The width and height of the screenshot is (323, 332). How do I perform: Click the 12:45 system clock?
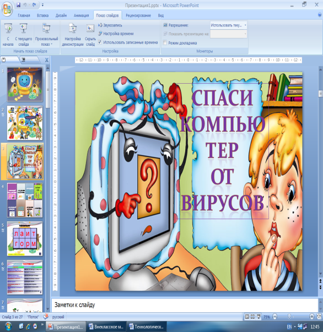click(315, 326)
